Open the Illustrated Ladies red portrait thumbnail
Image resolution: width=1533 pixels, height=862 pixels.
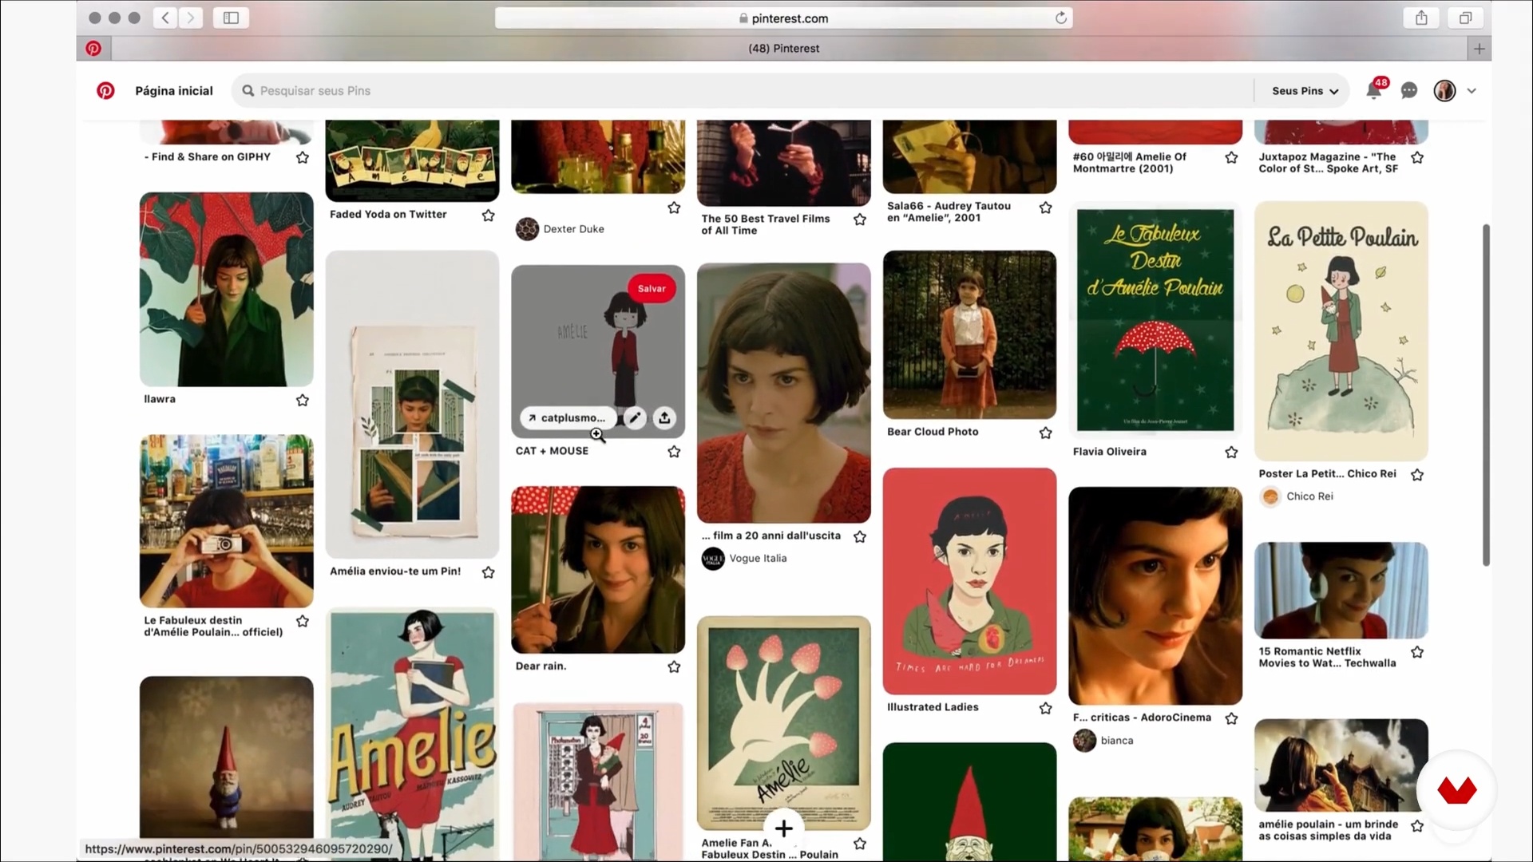coord(969,581)
